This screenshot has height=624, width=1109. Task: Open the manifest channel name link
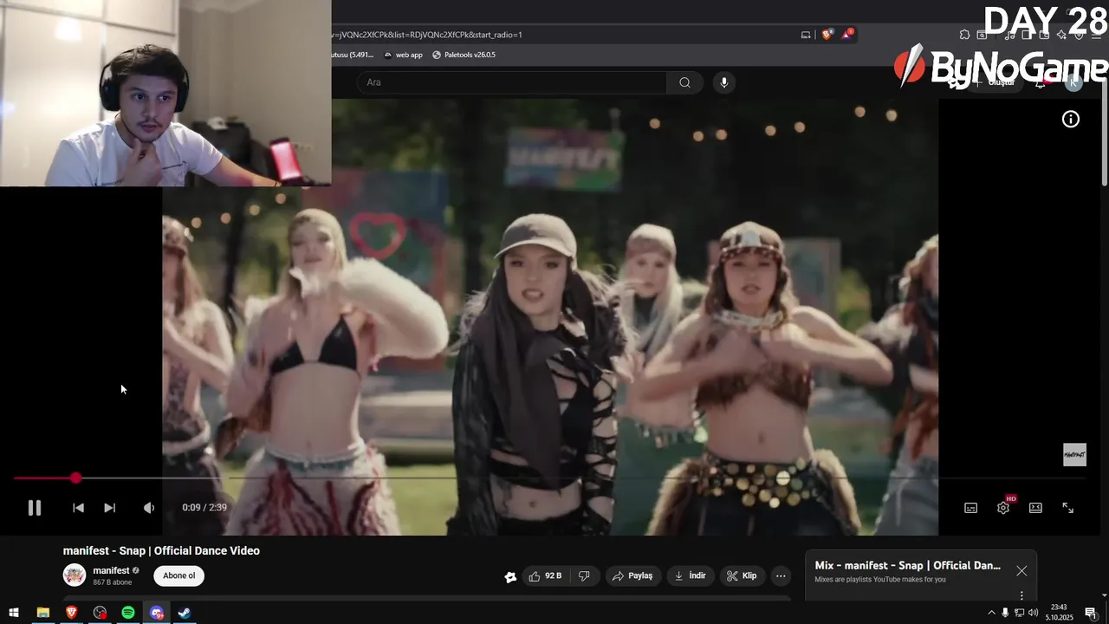pos(111,570)
